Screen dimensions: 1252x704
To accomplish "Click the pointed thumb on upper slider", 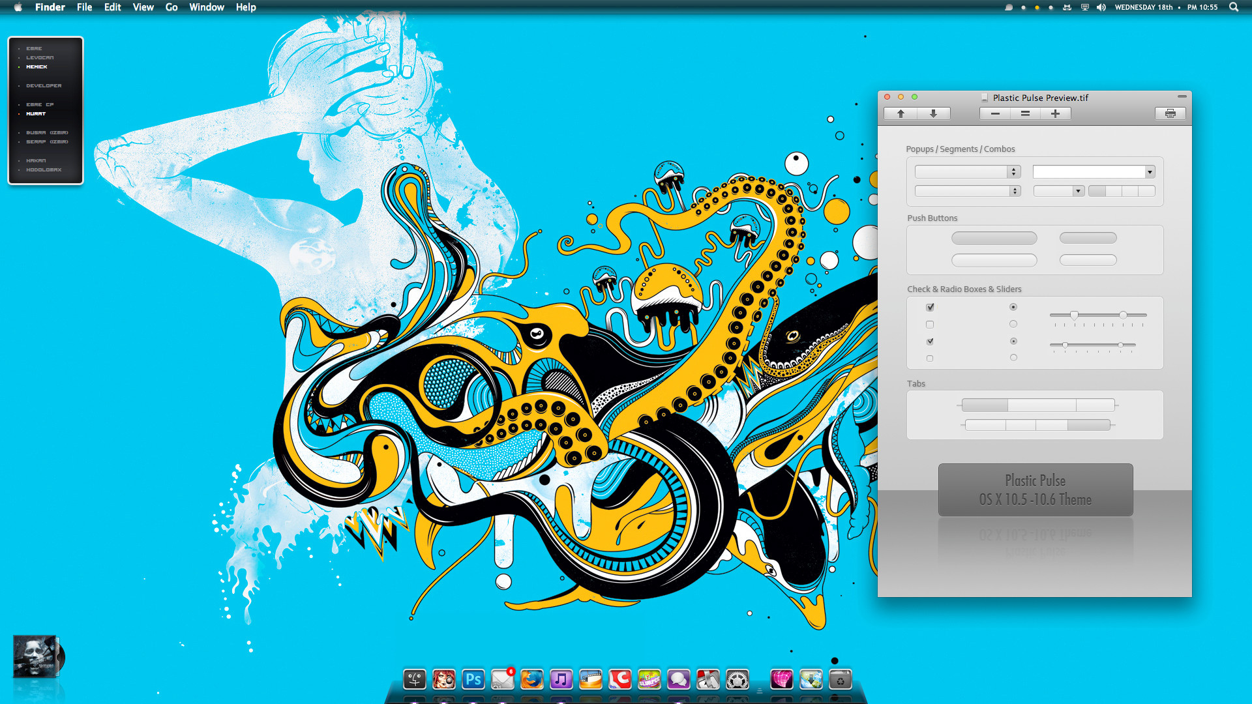I will (x=1074, y=315).
